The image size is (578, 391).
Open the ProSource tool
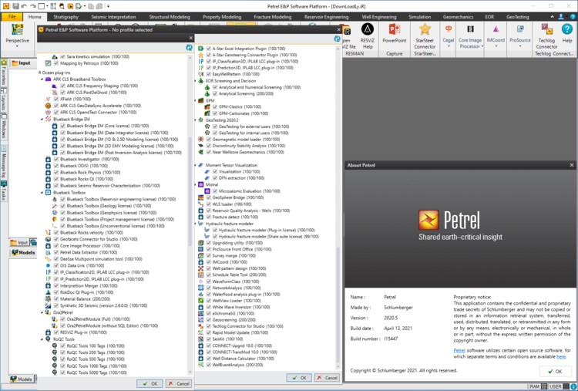coord(520,35)
